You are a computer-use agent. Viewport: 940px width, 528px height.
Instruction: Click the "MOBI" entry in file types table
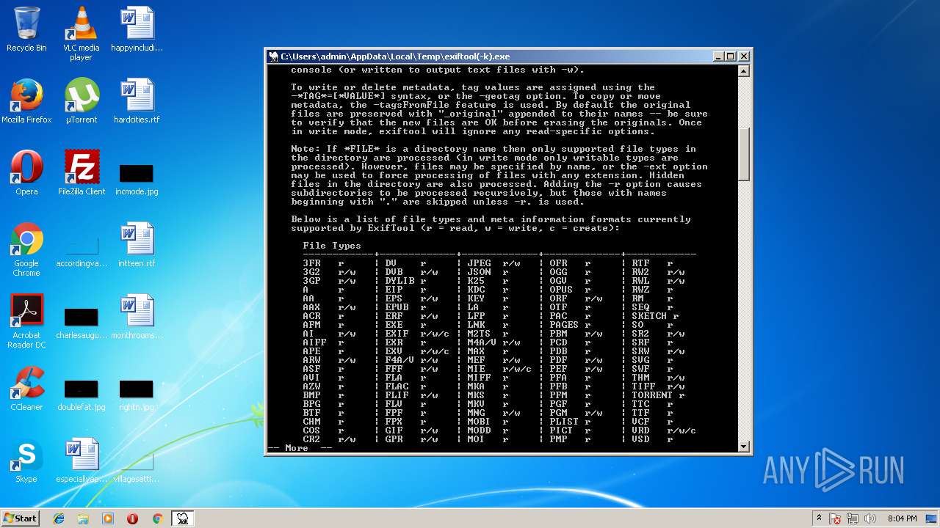pyautogui.click(x=479, y=422)
